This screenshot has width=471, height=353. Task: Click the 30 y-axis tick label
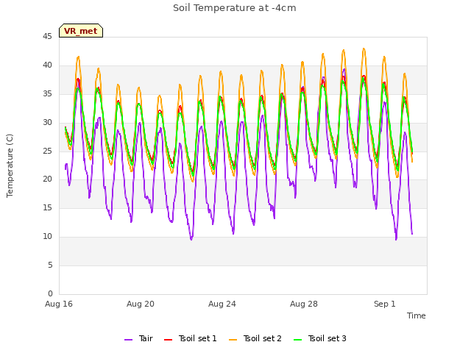[x=47, y=123]
